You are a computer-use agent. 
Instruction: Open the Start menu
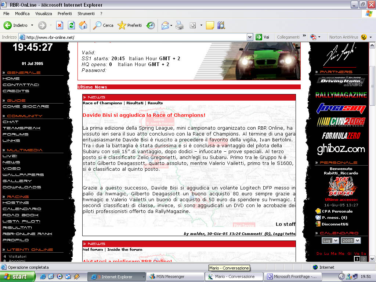pos(18,276)
